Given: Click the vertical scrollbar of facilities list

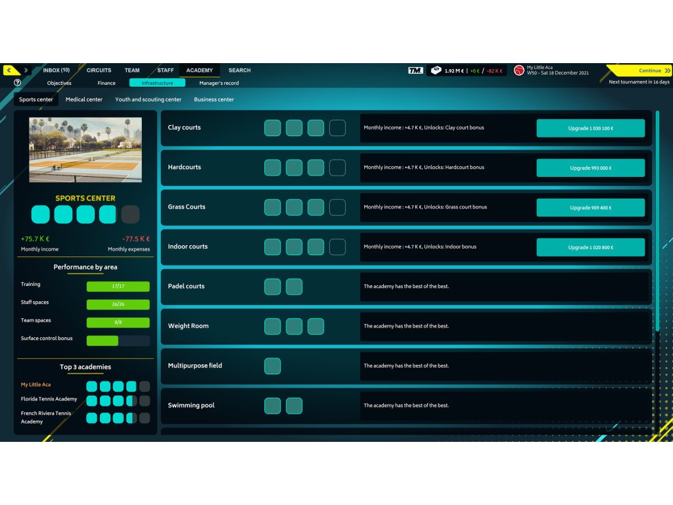Looking at the screenshot, I should pyautogui.click(x=657, y=221).
